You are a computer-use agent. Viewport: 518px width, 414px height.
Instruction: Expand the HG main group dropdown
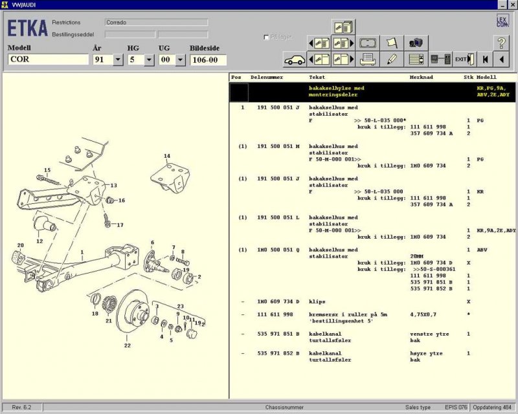[149, 60]
